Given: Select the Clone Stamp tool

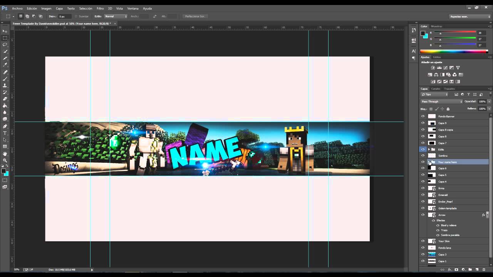Looking at the screenshot, I should click(5, 85).
